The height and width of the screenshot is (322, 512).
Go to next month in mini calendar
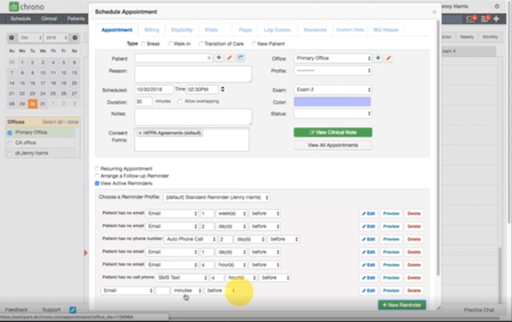(x=75, y=38)
